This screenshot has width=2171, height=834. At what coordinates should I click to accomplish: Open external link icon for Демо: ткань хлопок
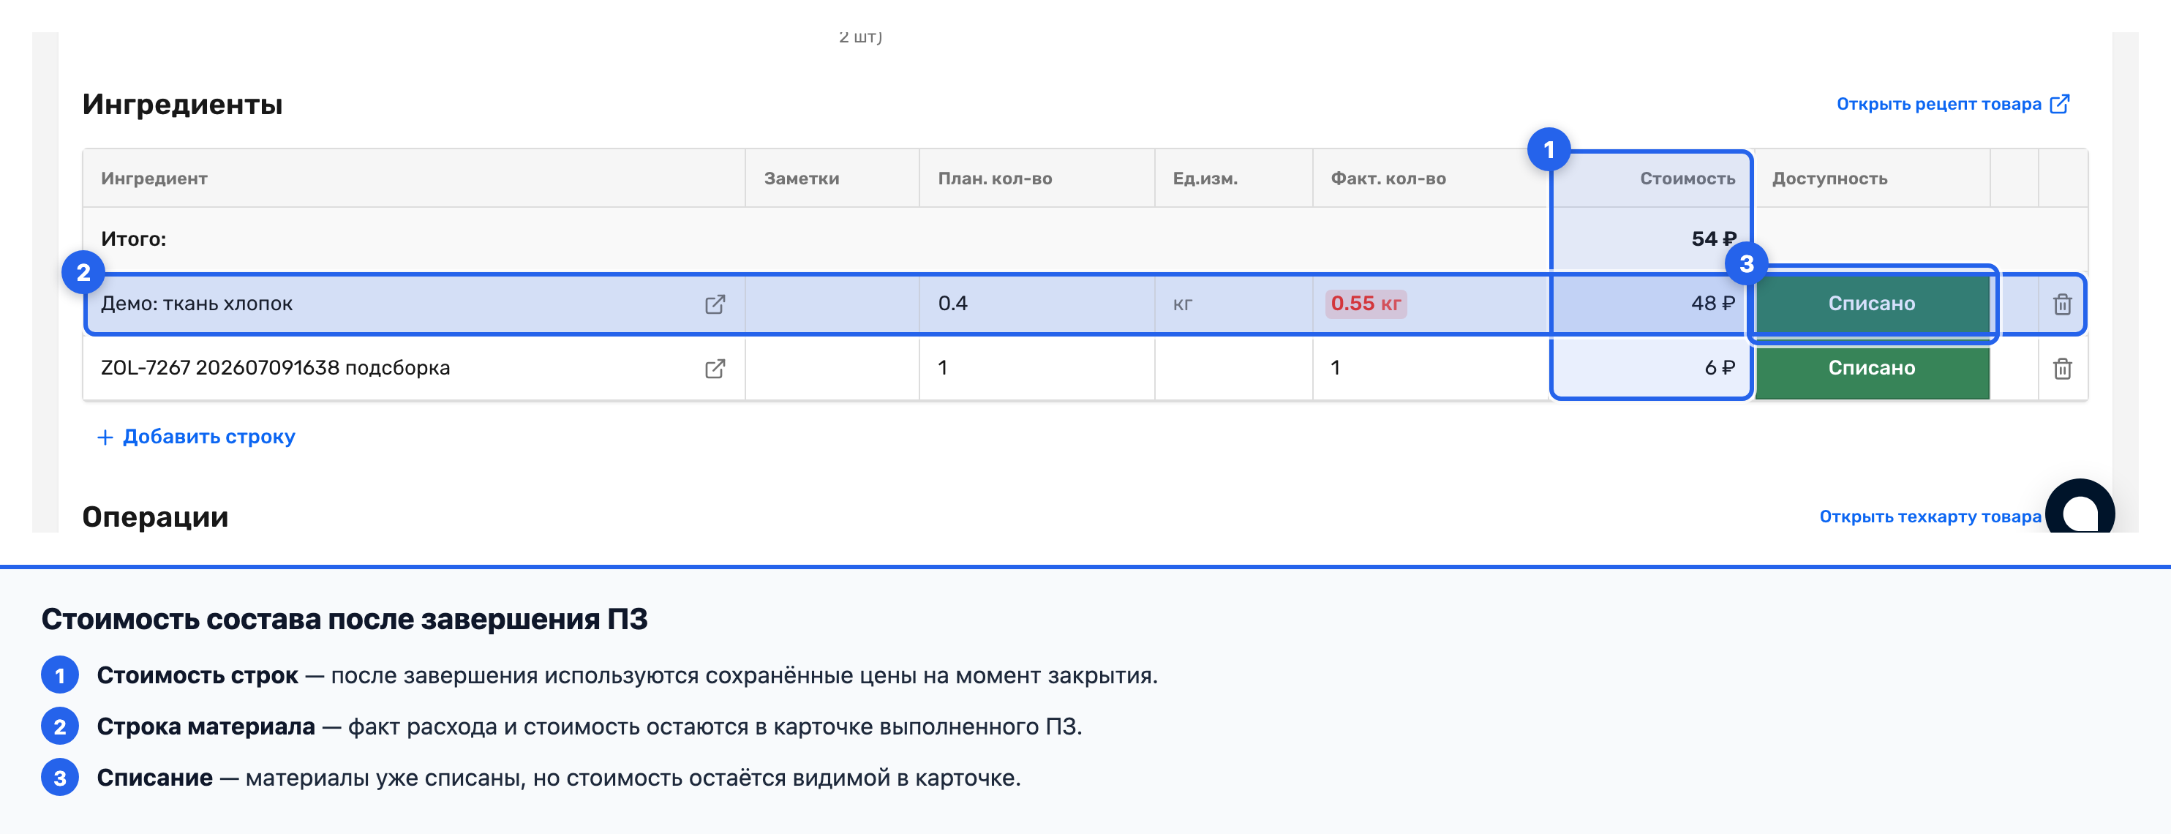coord(715,304)
